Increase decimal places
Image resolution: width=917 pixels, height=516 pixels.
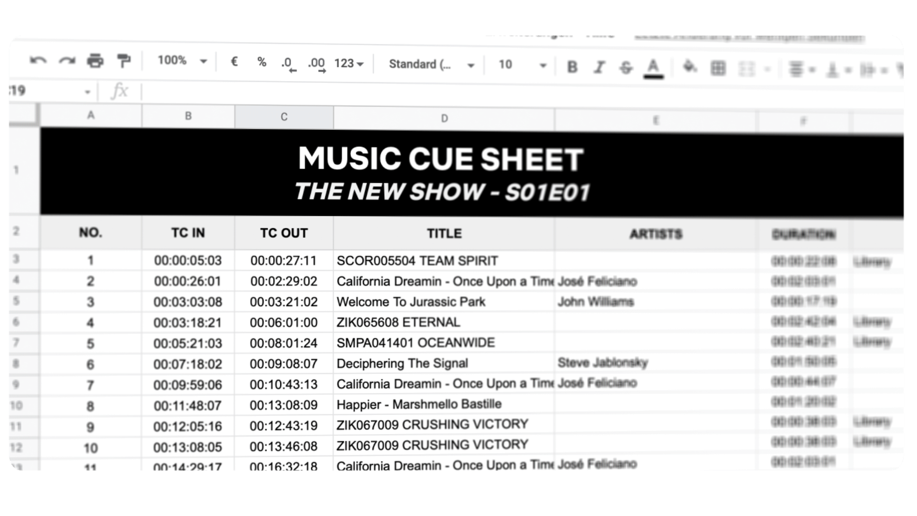(x=316, y=64)
